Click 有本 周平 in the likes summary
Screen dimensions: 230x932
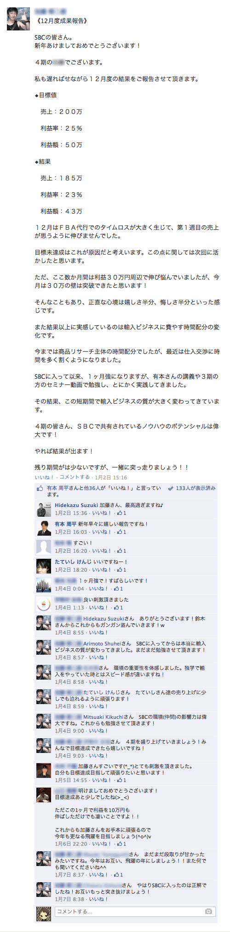click(x=57, y=488)
